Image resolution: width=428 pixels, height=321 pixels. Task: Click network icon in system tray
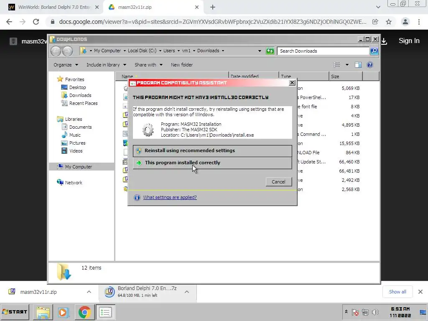pos(365,312)
